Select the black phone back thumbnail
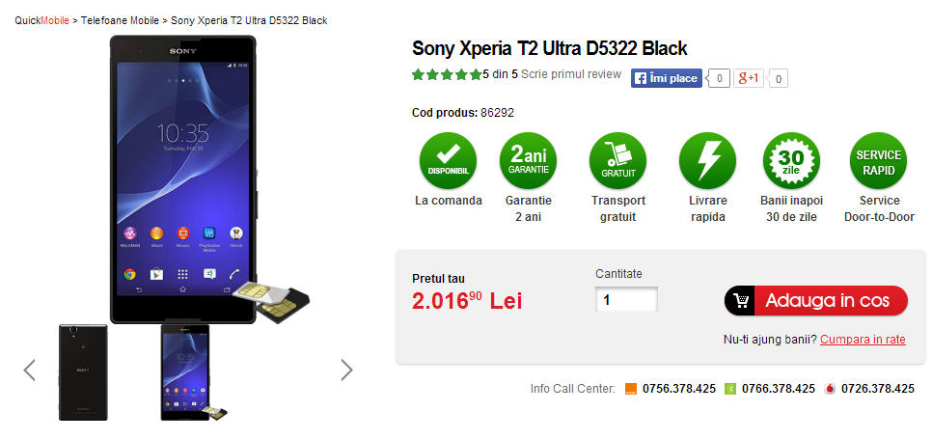 tap(83, 370)
